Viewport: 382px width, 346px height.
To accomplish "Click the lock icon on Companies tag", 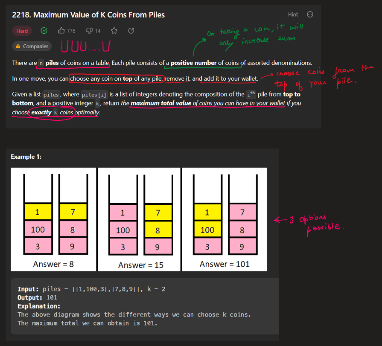I will coord(18,46).
